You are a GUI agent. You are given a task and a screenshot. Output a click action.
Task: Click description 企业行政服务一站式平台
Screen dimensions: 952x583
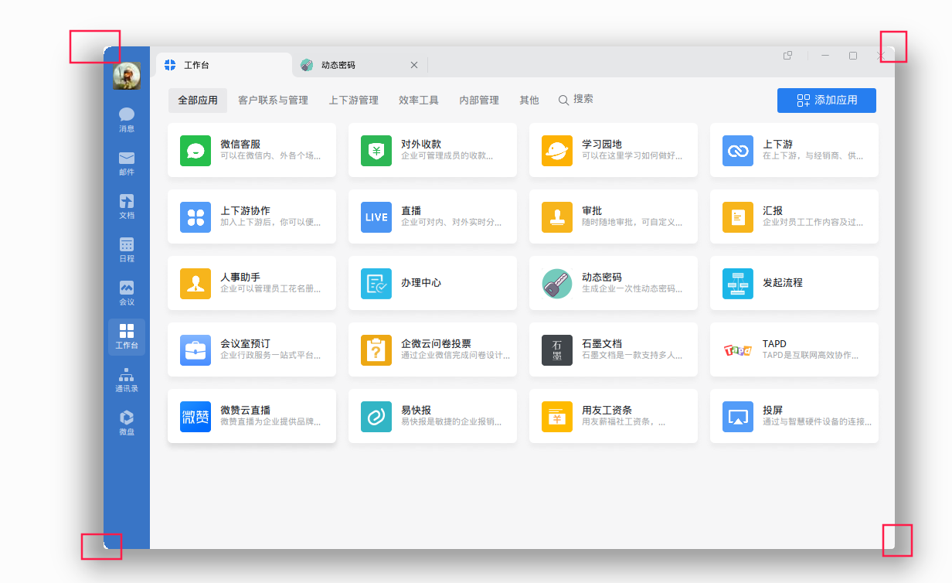(x=270, y=356)
